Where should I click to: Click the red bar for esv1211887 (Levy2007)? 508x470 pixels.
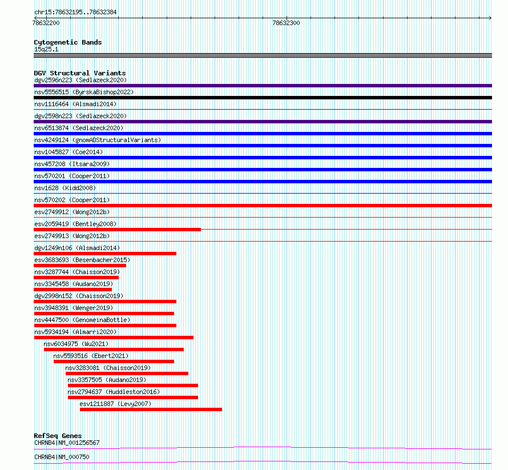pos(151,409)
